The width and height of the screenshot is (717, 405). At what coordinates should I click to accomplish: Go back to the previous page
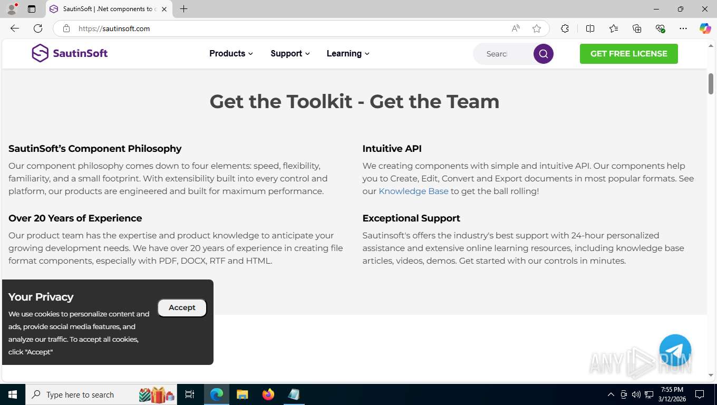pos(15,28)
